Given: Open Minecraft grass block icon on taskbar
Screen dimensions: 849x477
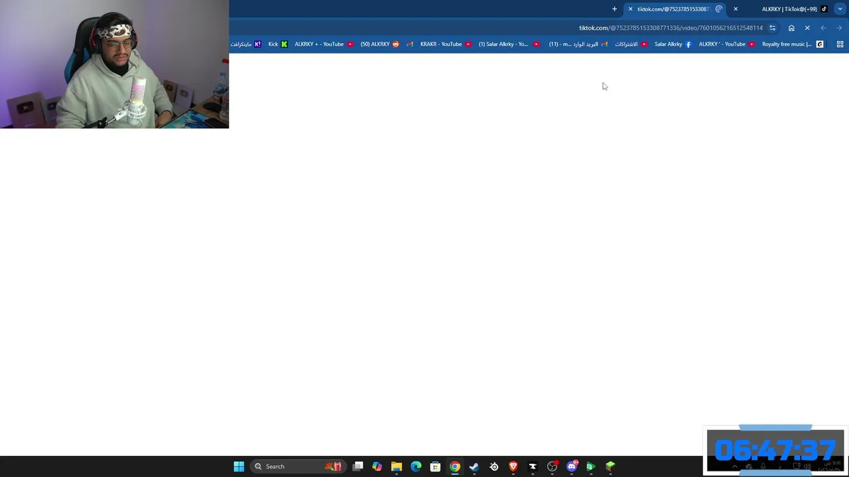Looking at the screenshot, I should [610, 466].
